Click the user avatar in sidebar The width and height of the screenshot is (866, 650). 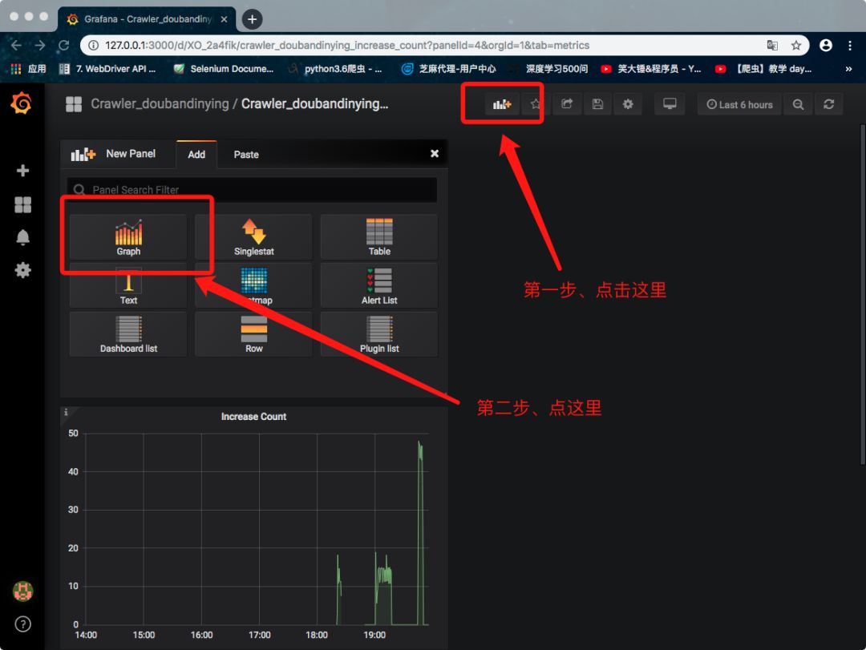pyautogui.click(x=22, y=591)
